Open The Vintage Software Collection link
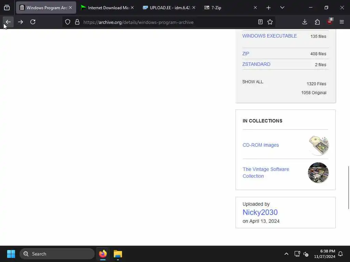The image size is (350, 262). pos(266,172)
